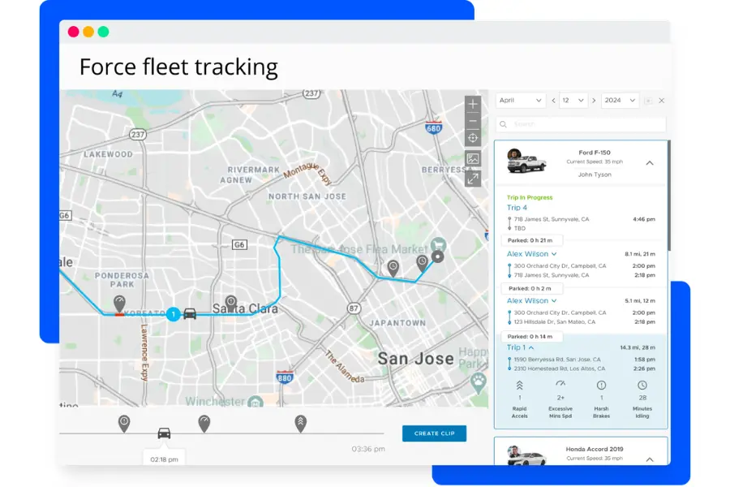Click the "1590 Berryessa Rd, San Jose, CA" address

coord(557,360)
